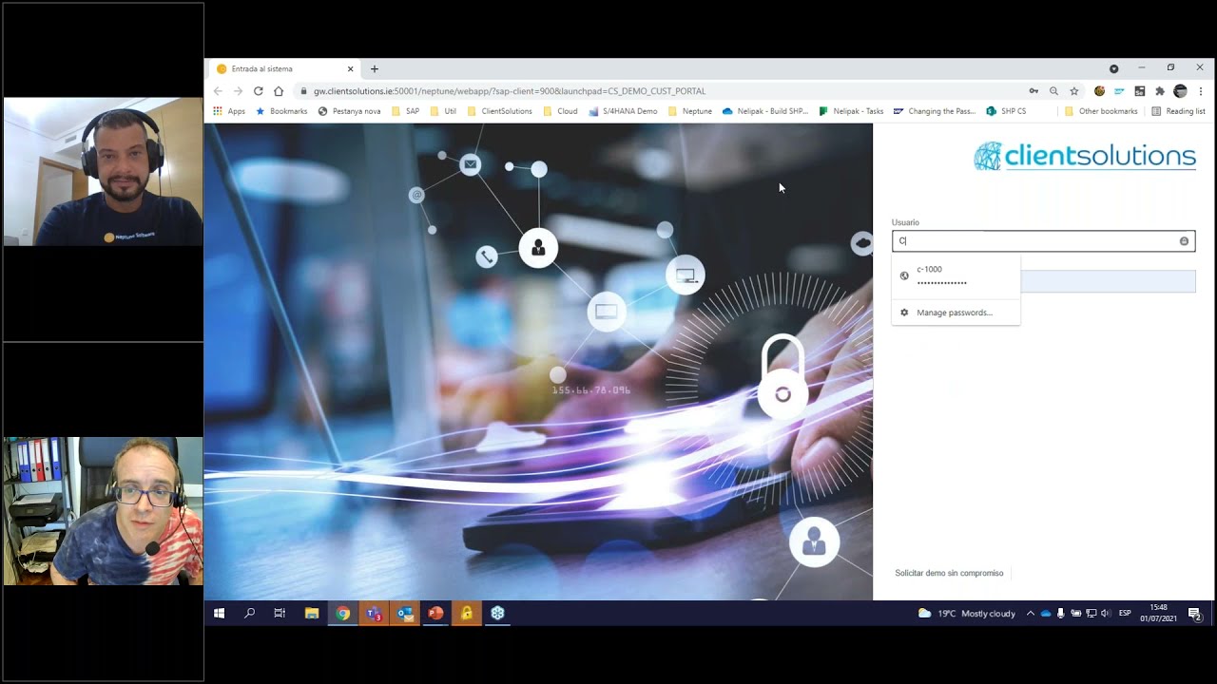
Task: Reload the current page
Action: pyautogui.click(x=258, y=91)
